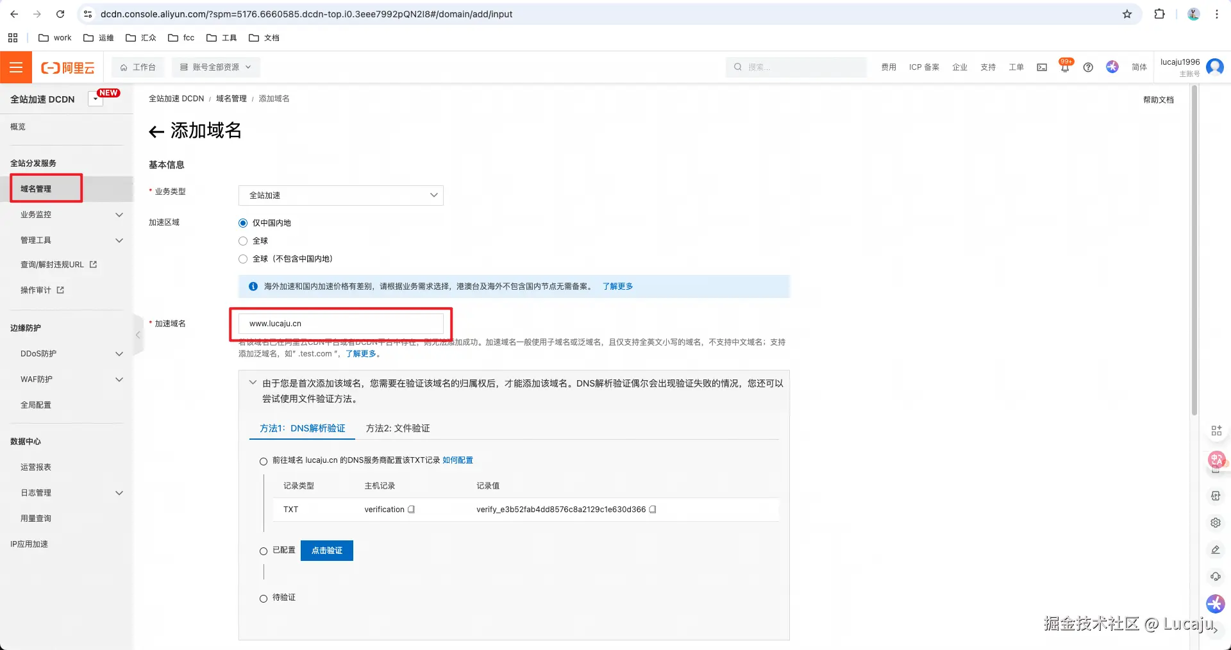This screenshot has width=1231, height=650.
Task: Click the settings gear icon in right sidebar
Action: (x=1216, y=522)
